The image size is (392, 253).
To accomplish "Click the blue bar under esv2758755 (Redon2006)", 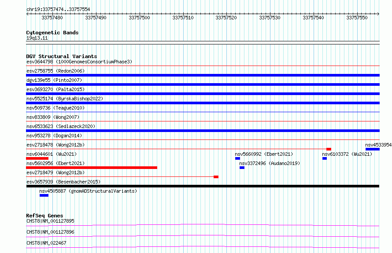I will tap(203, 75).
